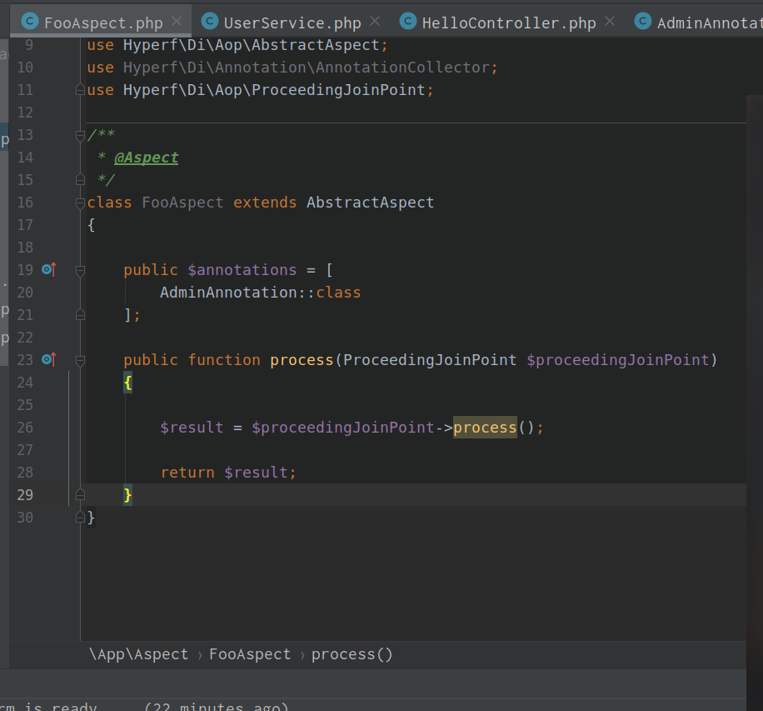
Task: Click the overridden-property gutter arrow on line 19
Action: (x=49, y=269)
